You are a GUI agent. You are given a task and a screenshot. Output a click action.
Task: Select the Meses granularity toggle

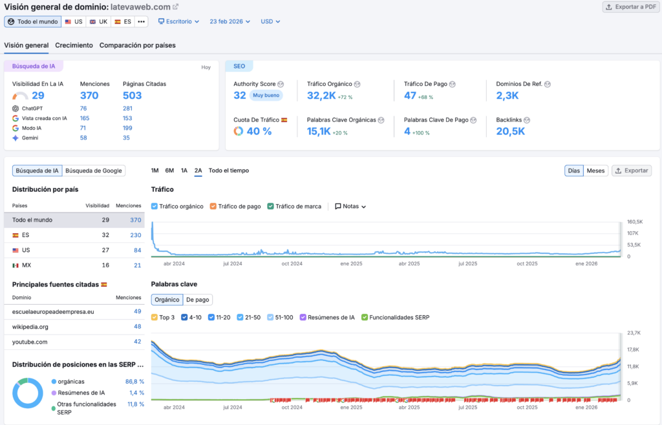pyautogui.click(x=595, y=171)
